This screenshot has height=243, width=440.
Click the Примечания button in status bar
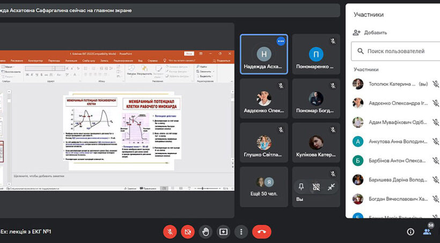148,189
